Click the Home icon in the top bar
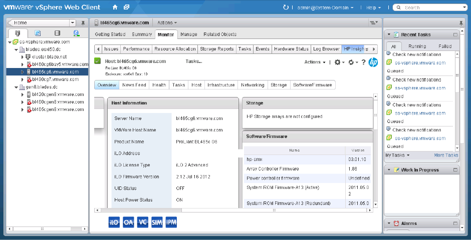Viewport: 471px width, 240px height. point(115,7)
